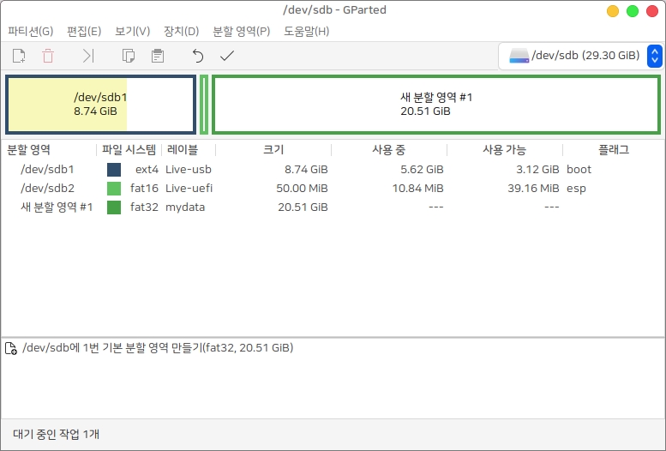
Task: Click the pending operation icon in the list
Action: pyautogui.click(x=11, y=348)
